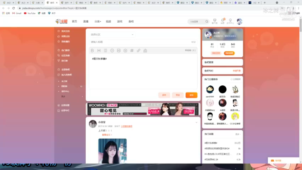Image resolution: width=302 pixels, height=170 pixels.
Task: Click the 1.6万 fans count in the profile card
Action: point(222,45)
